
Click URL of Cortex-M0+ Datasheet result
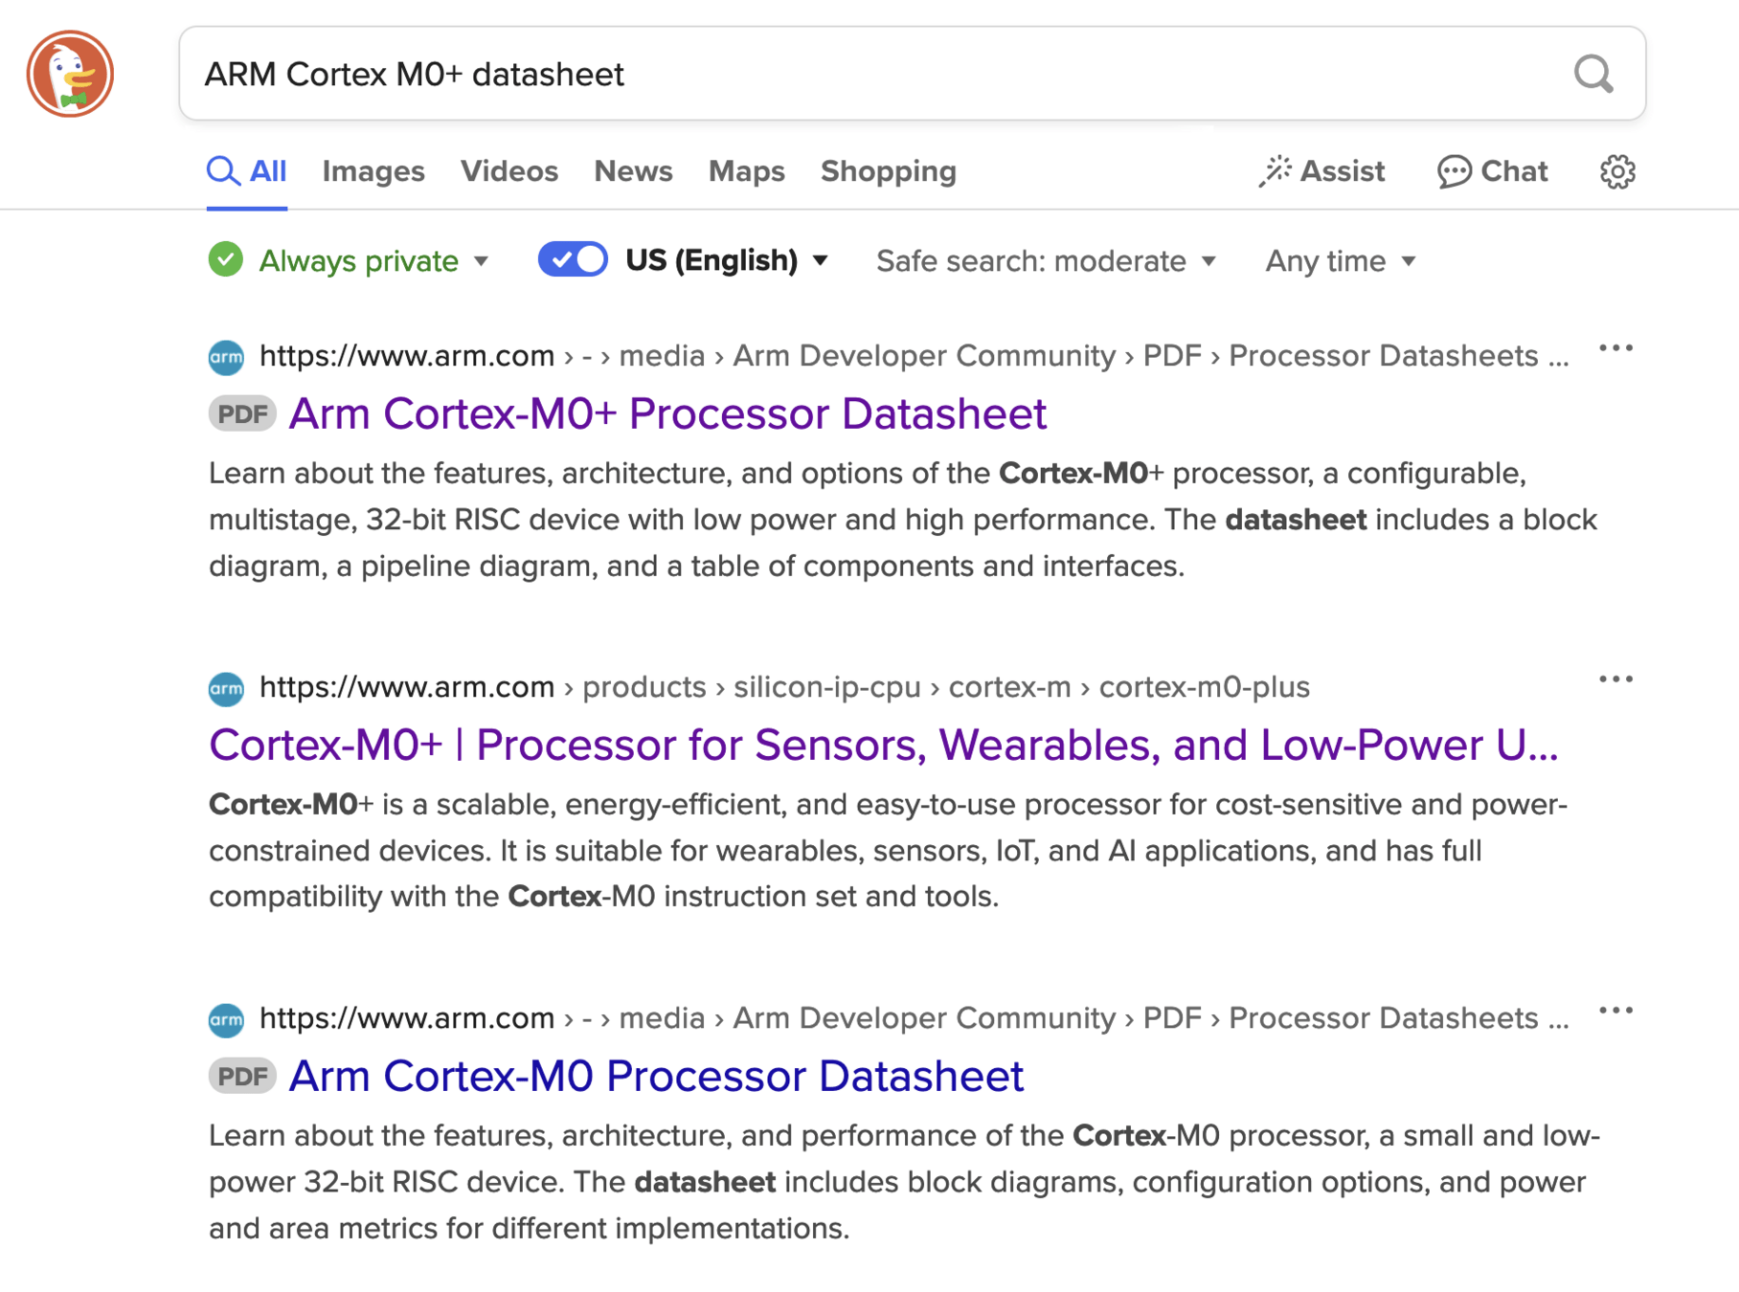click(914, 356)
